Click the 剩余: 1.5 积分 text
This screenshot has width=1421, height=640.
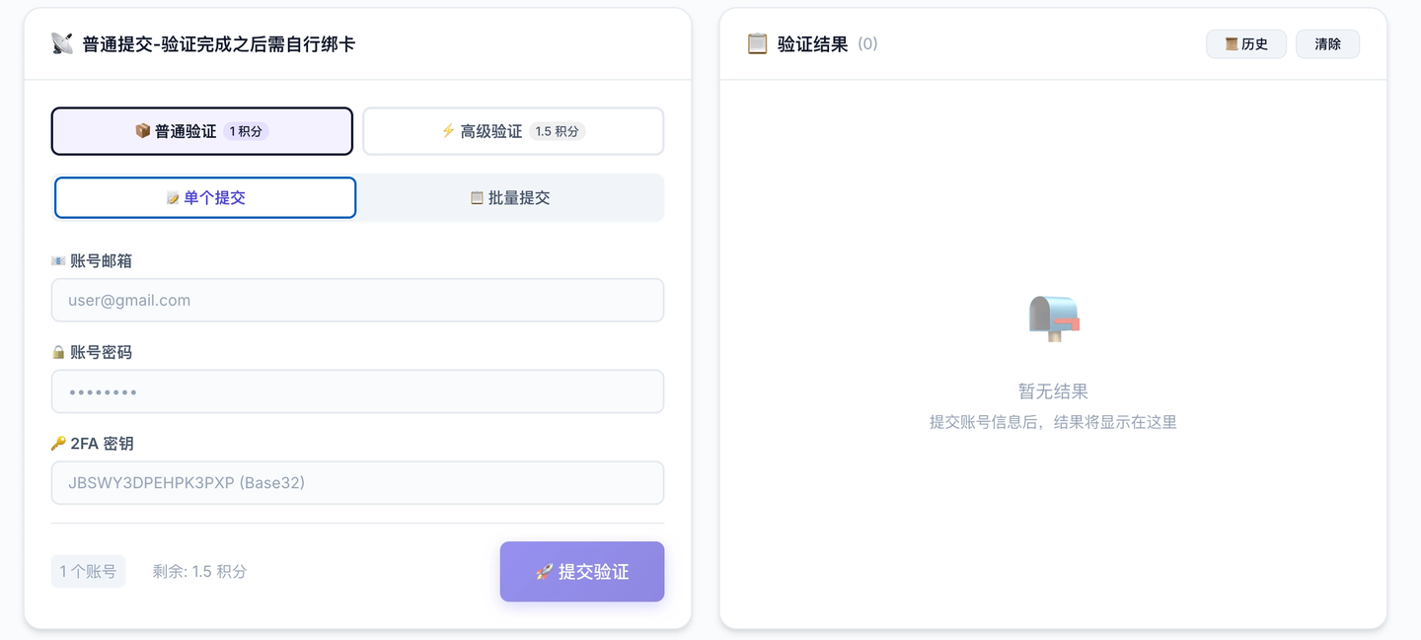199,572
